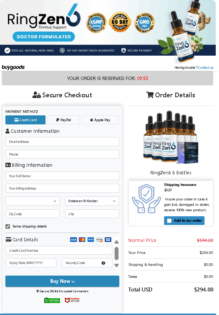Click the Email address field
This screenshot has width=219, height=315.
coord(62,142)
